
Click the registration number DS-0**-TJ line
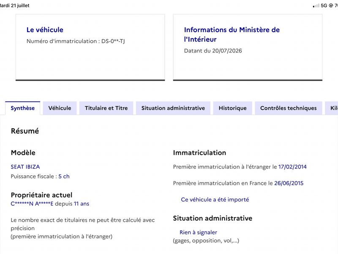pyautogui.click(x=76, y=41)
